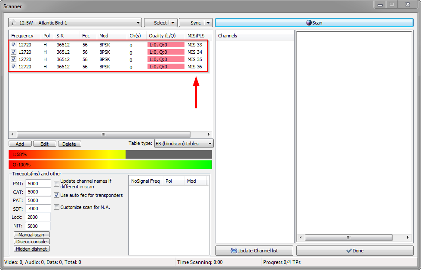Viewport: 421px width, 270px height.
Task: Toggle Use auto fec for transponders
Action: point(56,195)
